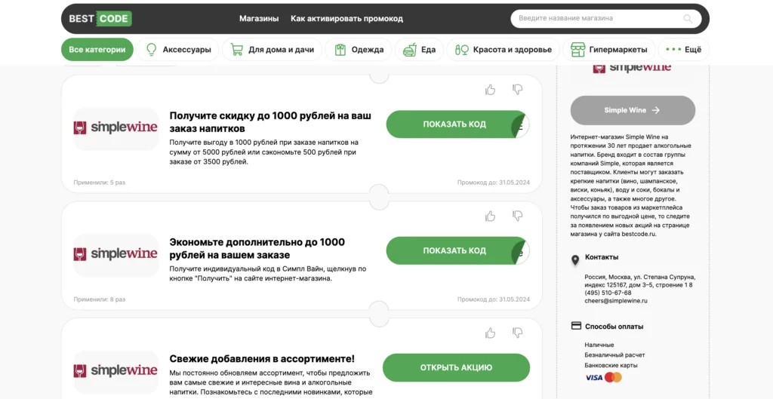
Task: Click the search magnifier icon
Action: [x=688, y=19]
